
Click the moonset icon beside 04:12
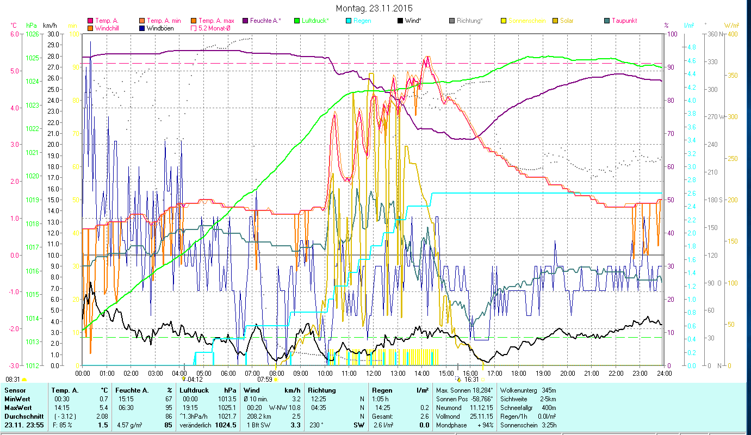coord(184,378)
